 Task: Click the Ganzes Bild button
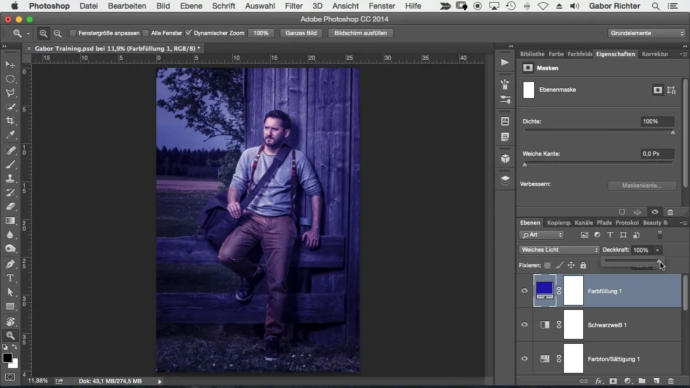301,33
